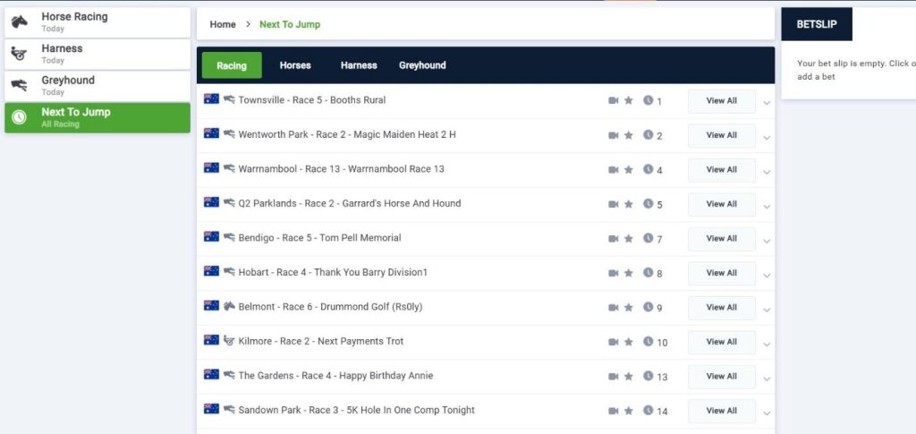The image size is (916, 434).
Task: Open Wentworth Park Magic Maiden Heat race
Action: click(x=347, y=134)
